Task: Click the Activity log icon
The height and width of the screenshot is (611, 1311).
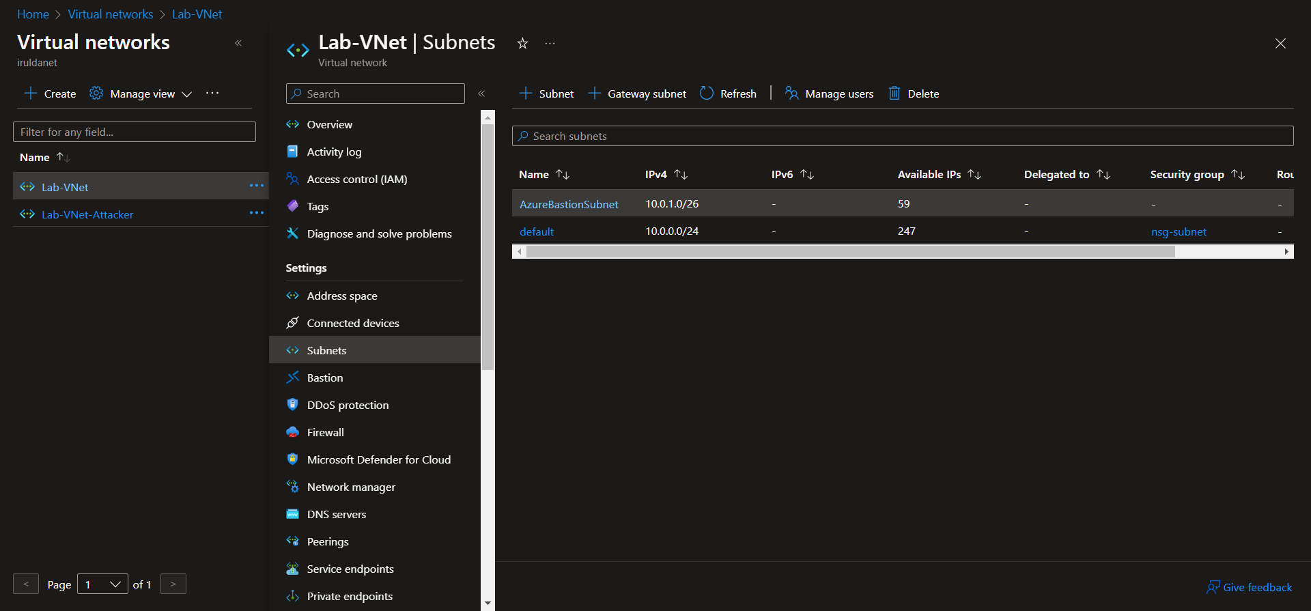Action: (293, 152)
